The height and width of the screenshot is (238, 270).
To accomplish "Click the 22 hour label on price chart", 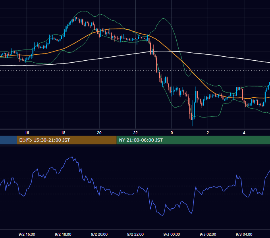I will [x=135, y=133].
